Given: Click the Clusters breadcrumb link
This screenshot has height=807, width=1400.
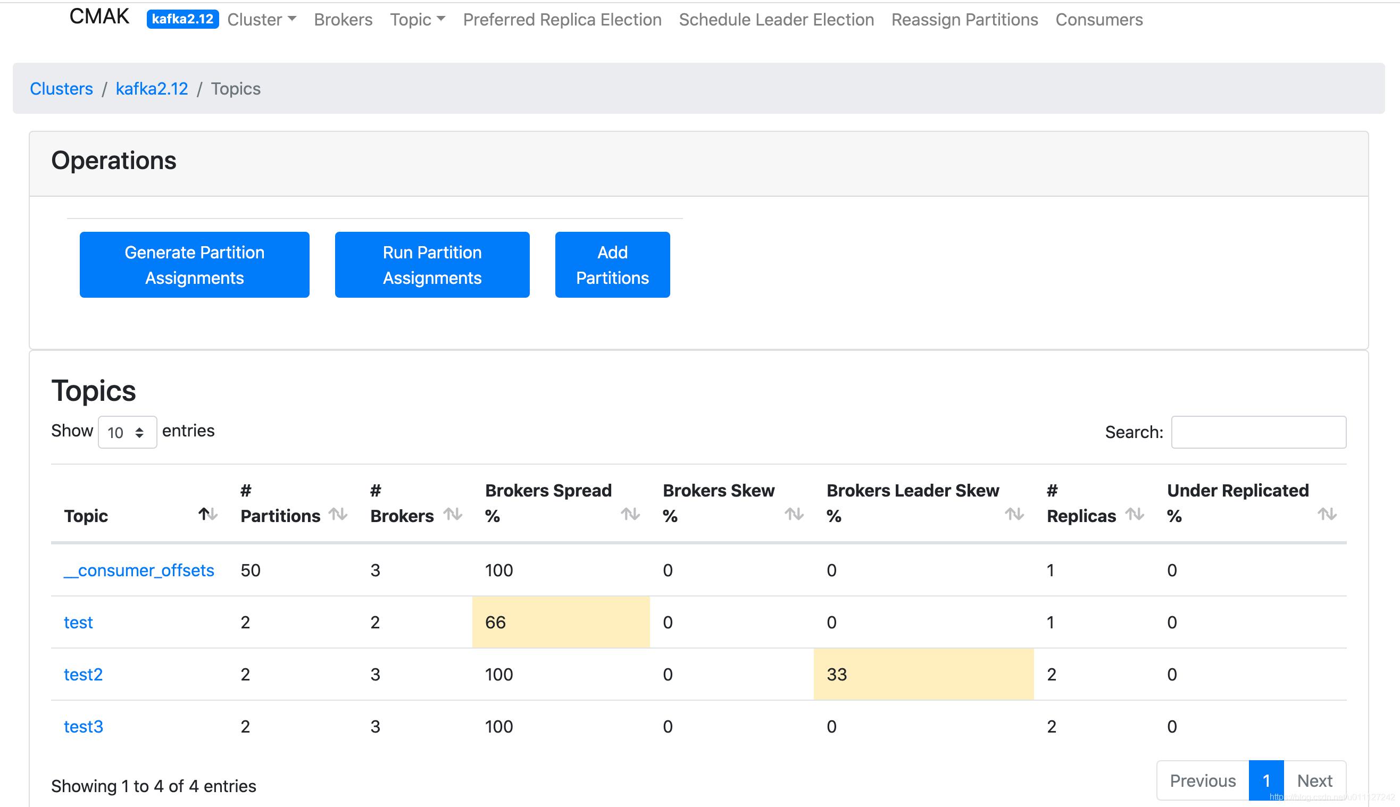Looking at the screenshot, I should [61, 88].
